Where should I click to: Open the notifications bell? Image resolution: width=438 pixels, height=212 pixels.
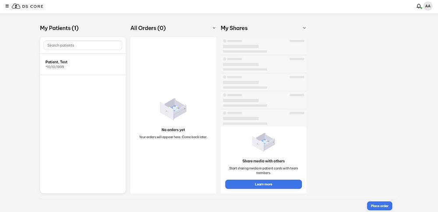click(419, 6)
